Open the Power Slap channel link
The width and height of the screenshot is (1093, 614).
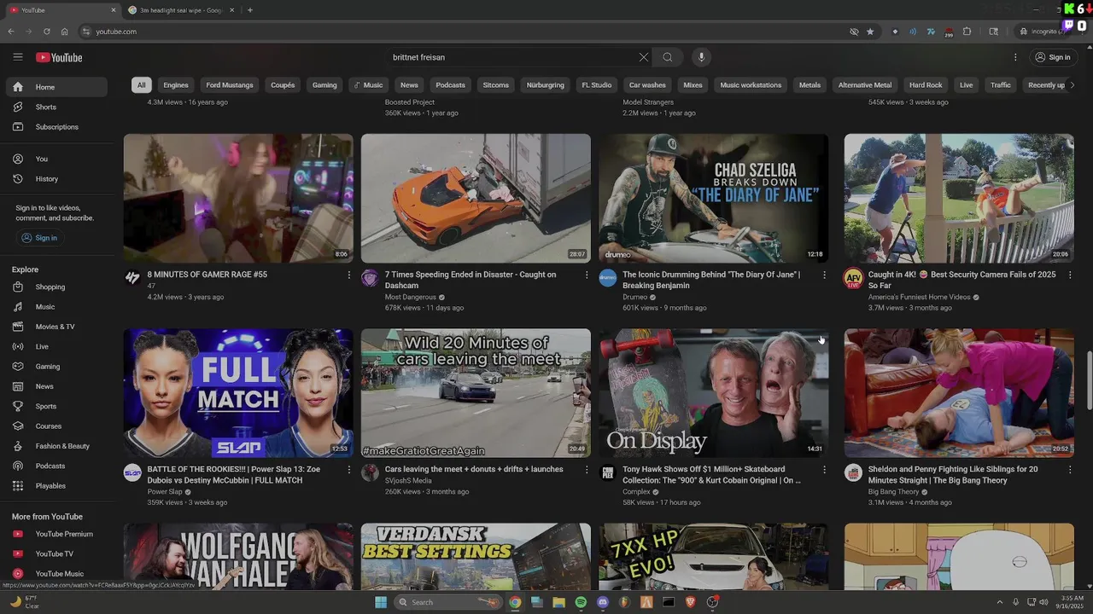[165, 492]
